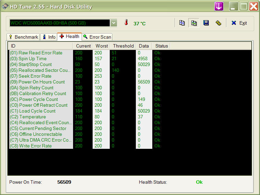Select the Seek Error Rate attribute
The width and height of the screenshot is (260, 195).
coord(31,76)
